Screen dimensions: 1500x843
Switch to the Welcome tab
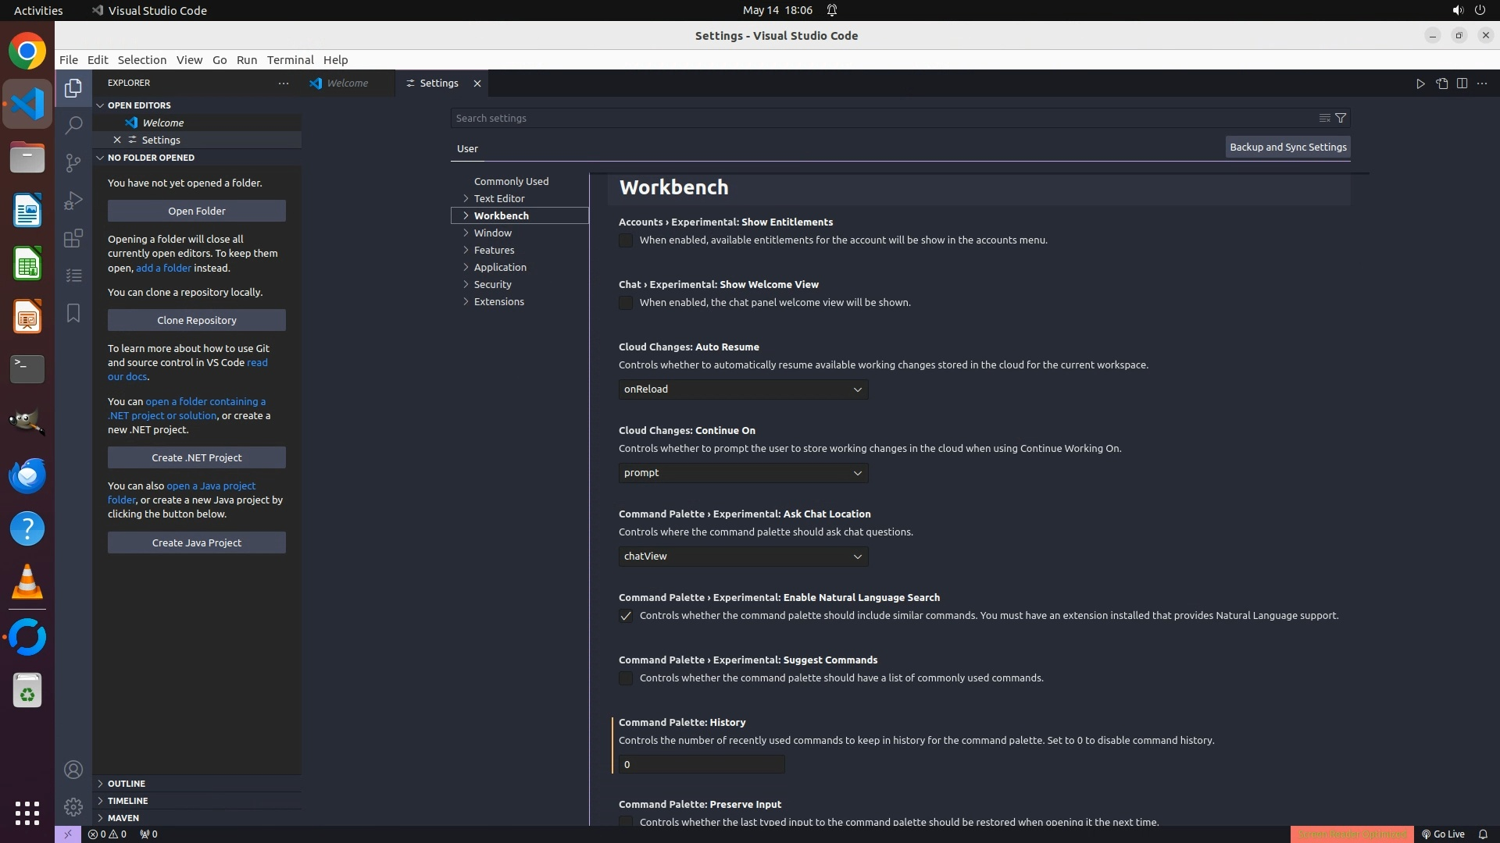[x=347, y=84]
